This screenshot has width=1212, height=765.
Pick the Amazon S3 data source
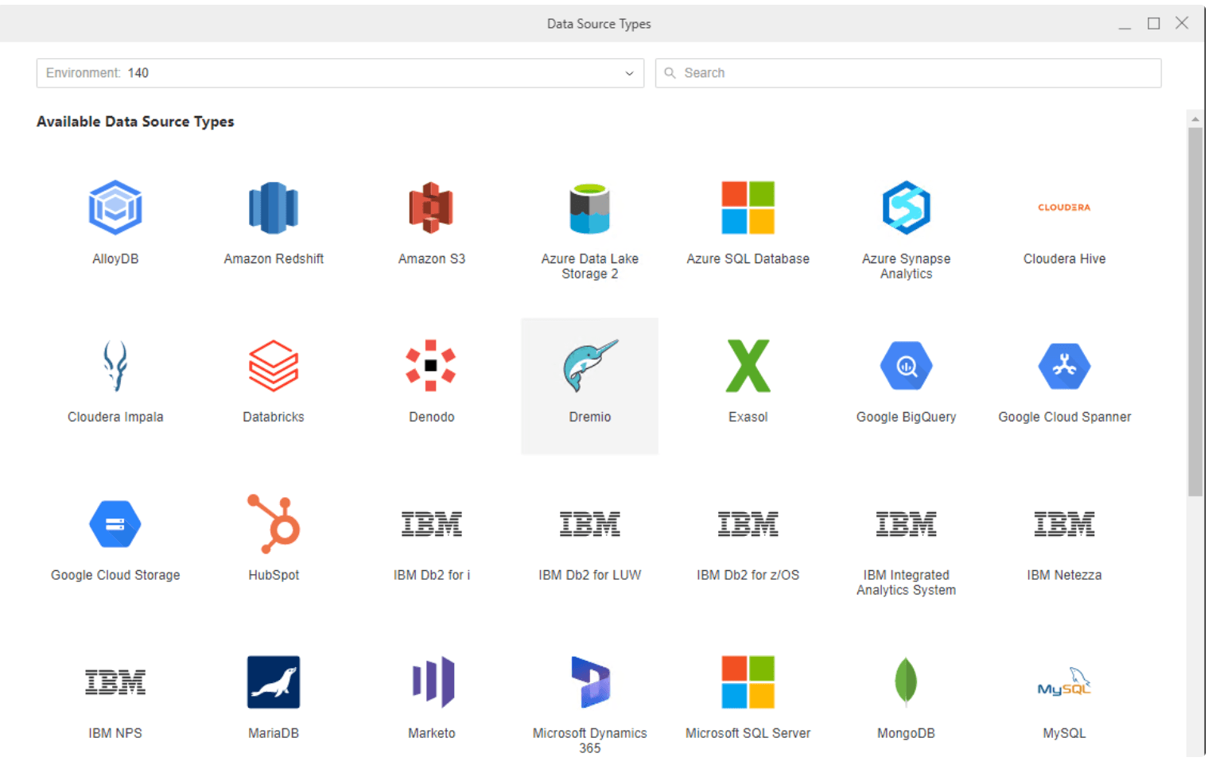point(431,208)
